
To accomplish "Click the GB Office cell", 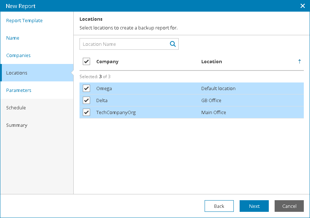I will (x=211, y=100).
